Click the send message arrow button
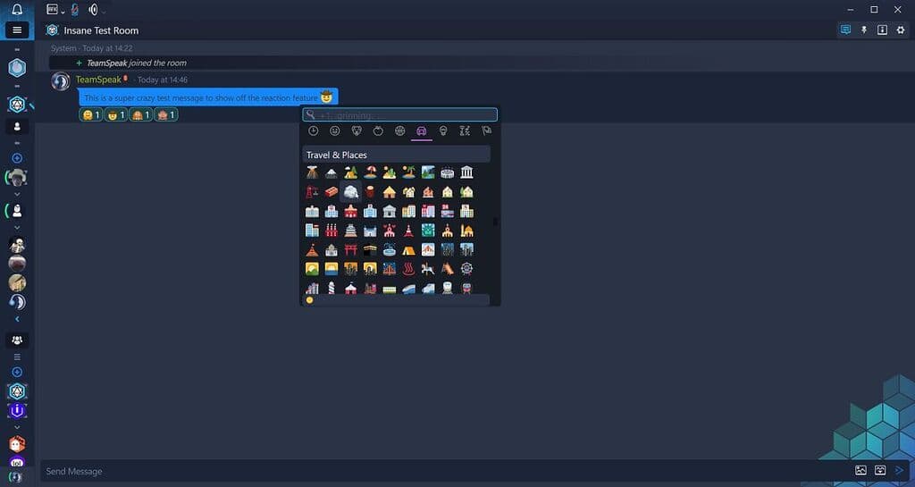Viewport: 915px width, 487px height. coord(900,470)
